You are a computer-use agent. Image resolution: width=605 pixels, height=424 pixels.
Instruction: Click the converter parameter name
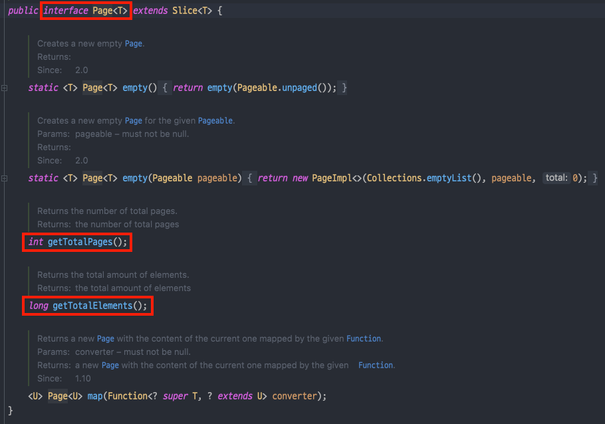pyautogui.click(x=295, y=396)
